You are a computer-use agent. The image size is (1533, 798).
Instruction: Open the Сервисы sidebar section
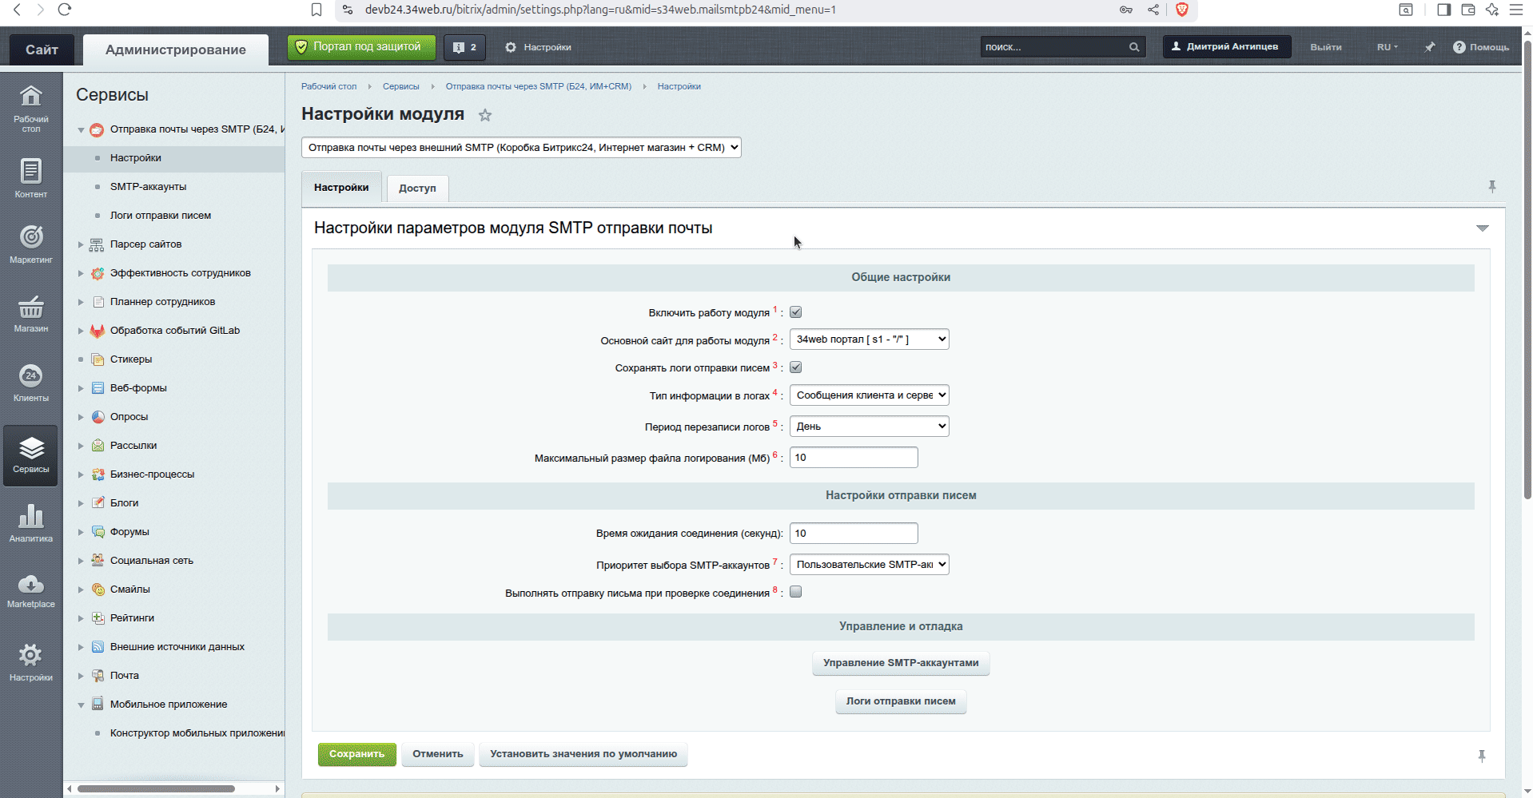30,455
